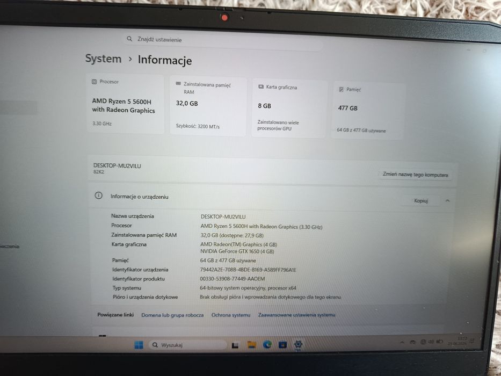Click the 3.30 GHz text in Procesor card
The height and width of the screenshot is (376, 501).
pyautogui.click(x=102, y=124)
